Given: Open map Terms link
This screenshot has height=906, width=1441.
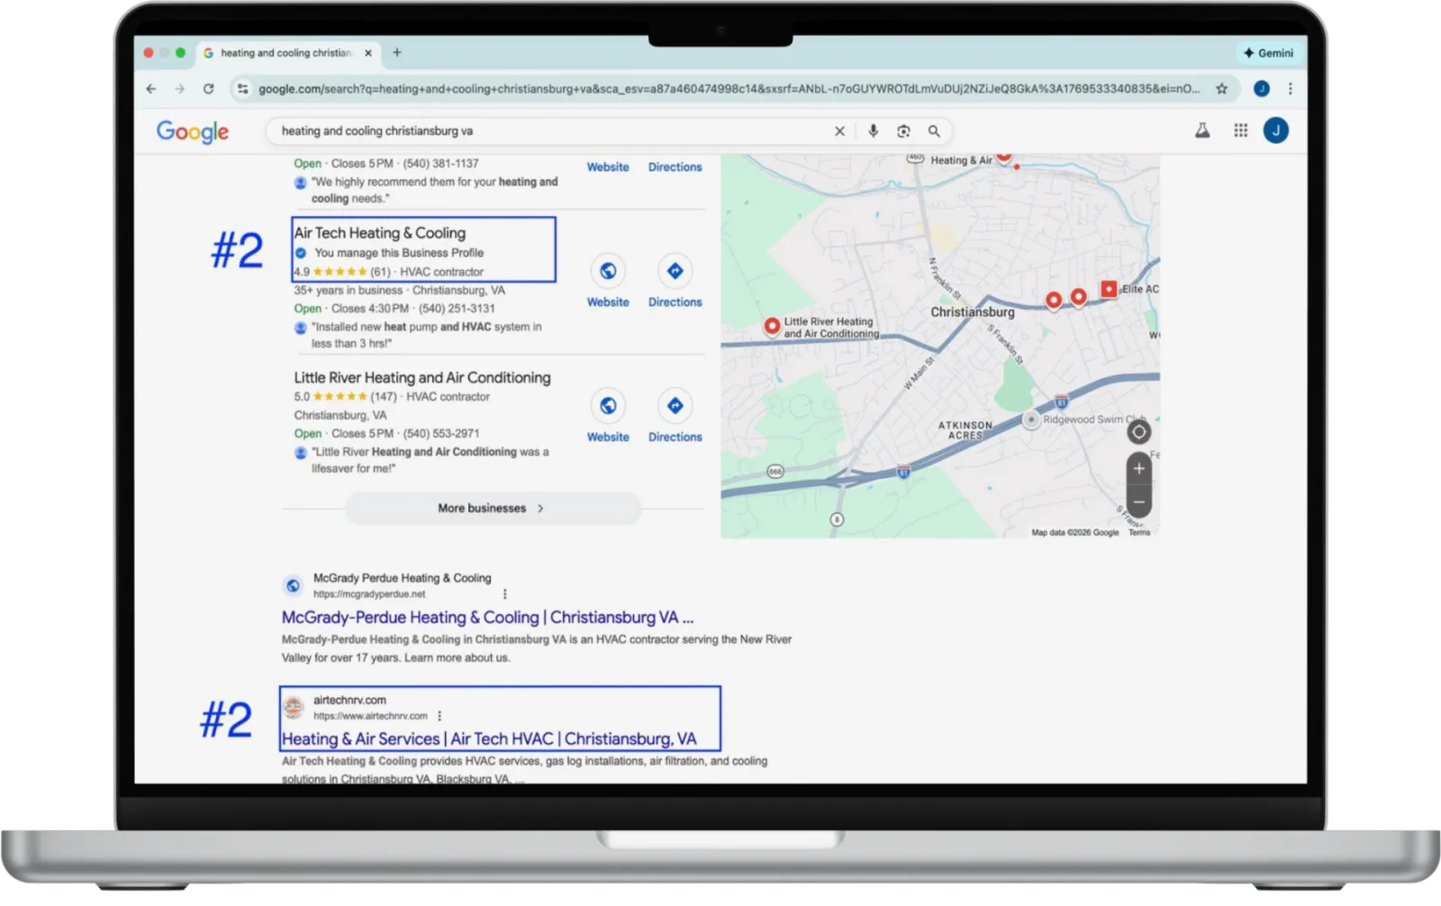Looking at the screenshot, I should [x=1139, y=533].
